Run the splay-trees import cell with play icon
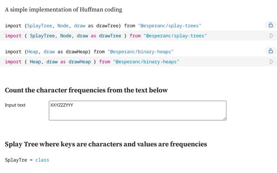 [271, 35]
